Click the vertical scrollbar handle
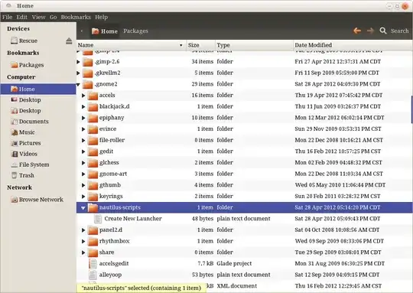Viewport: 413px width, 293px height. click(411, 109)
